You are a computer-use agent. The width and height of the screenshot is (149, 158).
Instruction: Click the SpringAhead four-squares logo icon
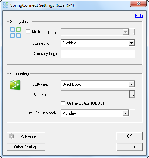(x=15, y=32)
